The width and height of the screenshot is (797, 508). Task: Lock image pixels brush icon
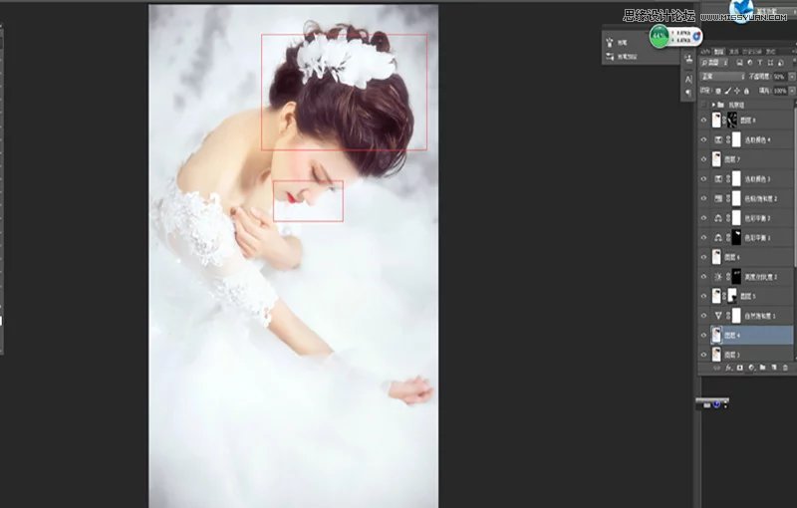[727, 91]
